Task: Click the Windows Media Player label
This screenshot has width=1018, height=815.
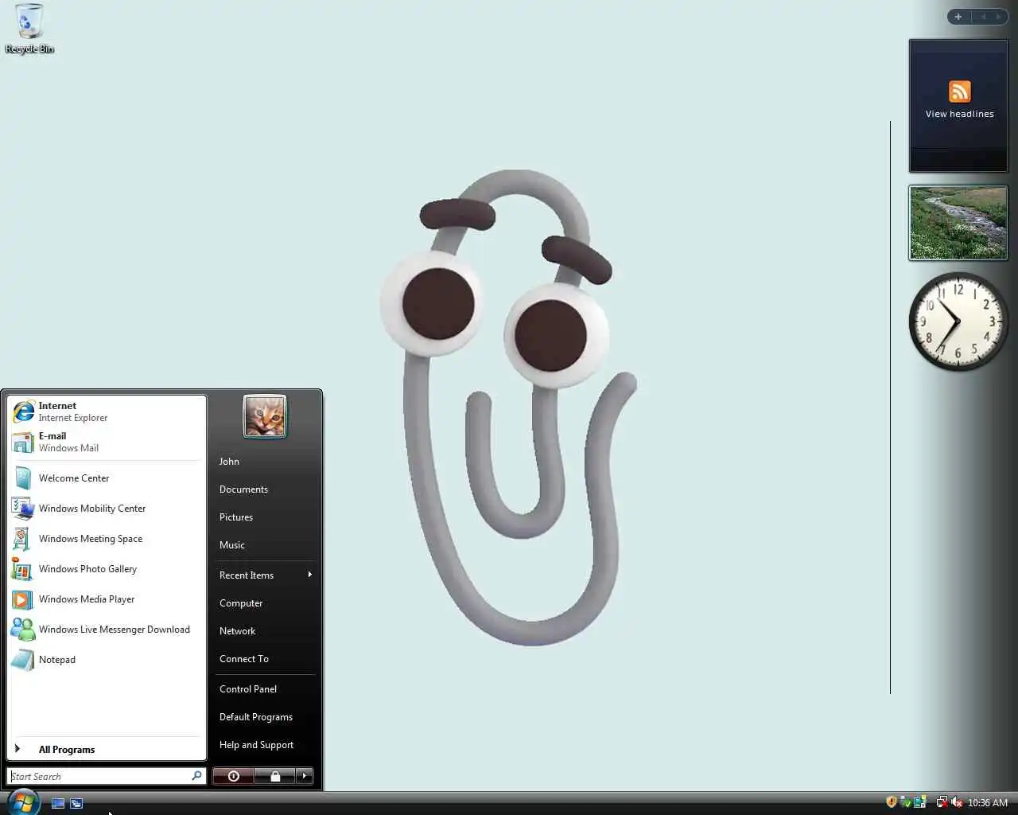Action: tap(87, 599)
